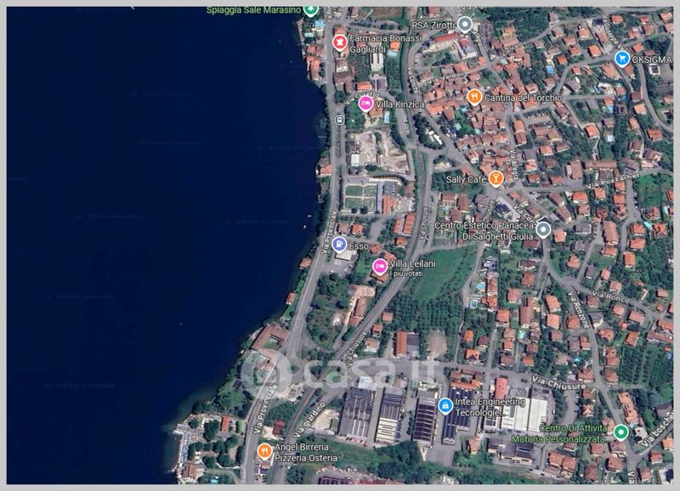
Task: Click the Centro Di Attività Motoria green pin
Action: [620, 432]
